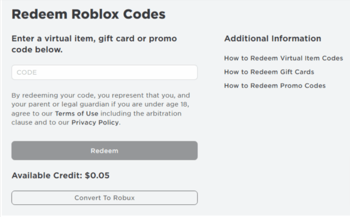Submit a code with the Redeem button
Screen dimensions: 350x217
pyautogui.click(x=104, y=151)
